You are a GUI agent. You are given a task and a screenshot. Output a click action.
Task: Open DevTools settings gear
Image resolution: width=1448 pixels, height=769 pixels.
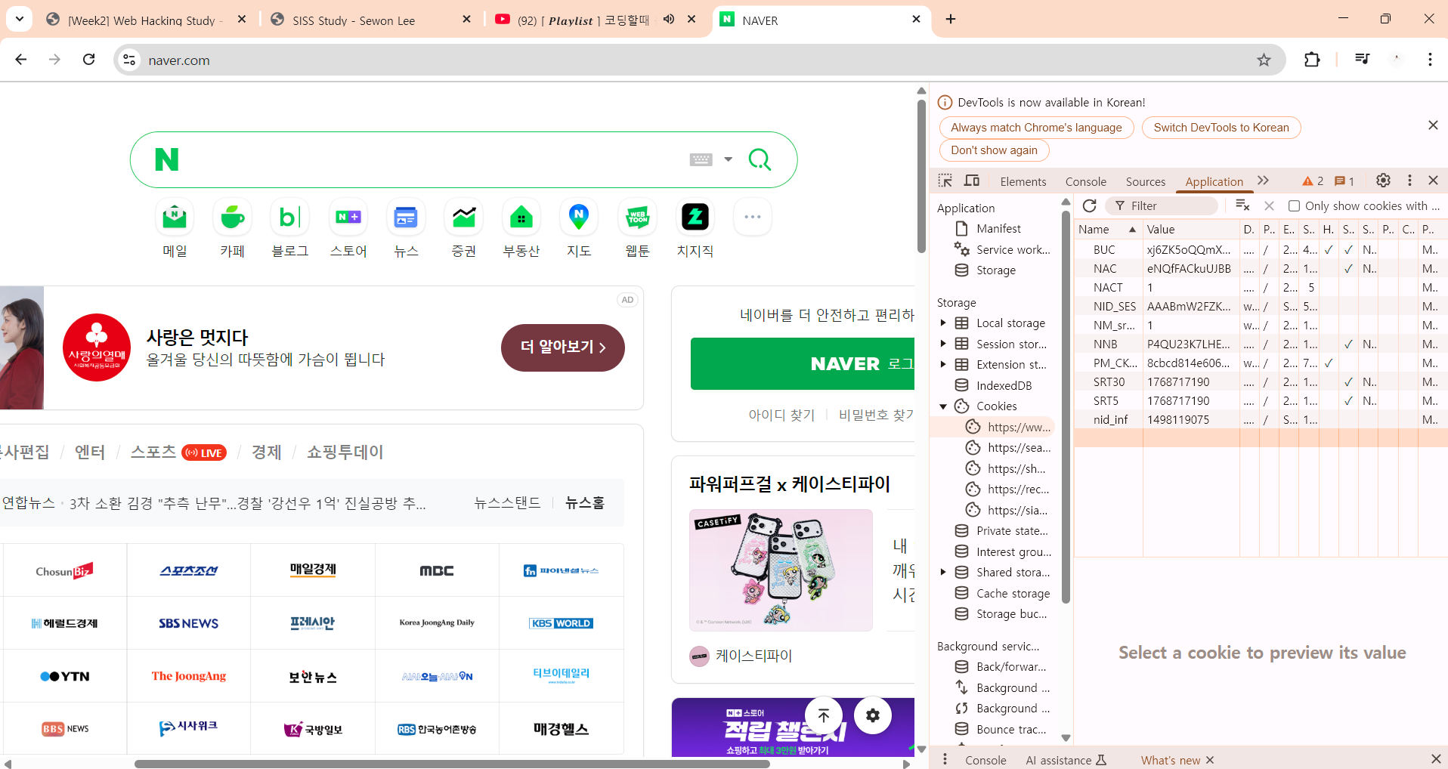pyautogui.click(x=1383, y=181)
